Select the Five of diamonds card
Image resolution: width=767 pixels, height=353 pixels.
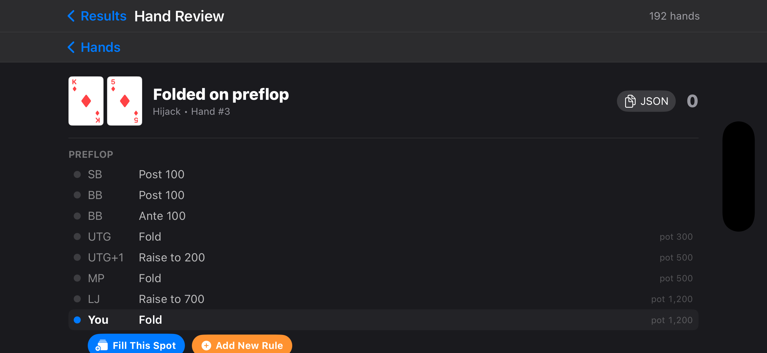click(124, 101)
